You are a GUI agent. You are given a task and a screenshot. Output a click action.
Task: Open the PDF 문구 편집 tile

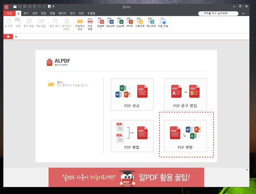coord(185,94)
